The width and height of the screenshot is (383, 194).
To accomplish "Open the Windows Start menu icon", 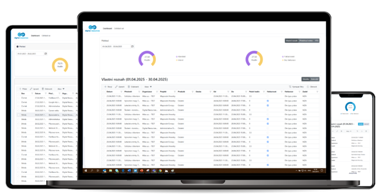I will (86, 171).
